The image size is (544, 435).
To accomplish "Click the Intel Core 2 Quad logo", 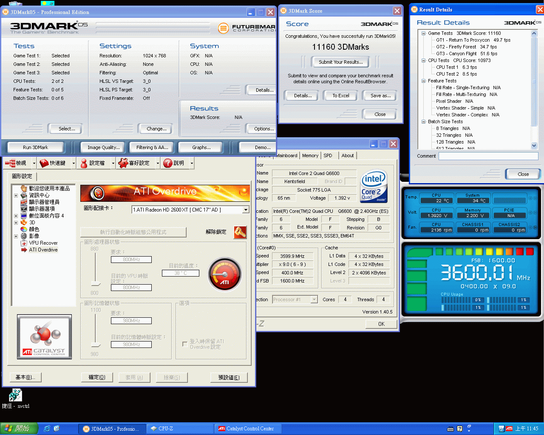I will tap(374, 186).
